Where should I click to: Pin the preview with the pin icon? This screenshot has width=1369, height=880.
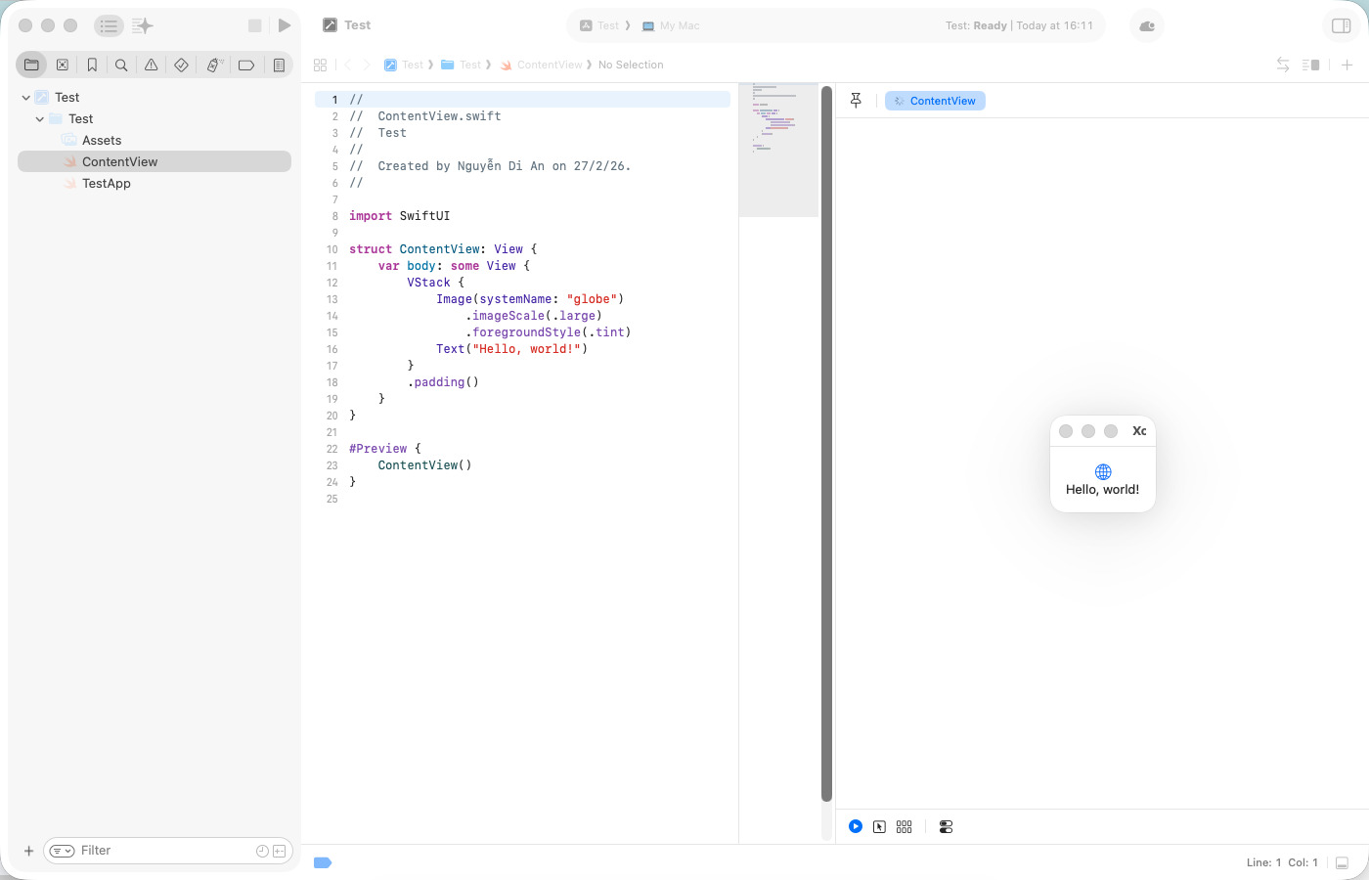coord(856,101)
